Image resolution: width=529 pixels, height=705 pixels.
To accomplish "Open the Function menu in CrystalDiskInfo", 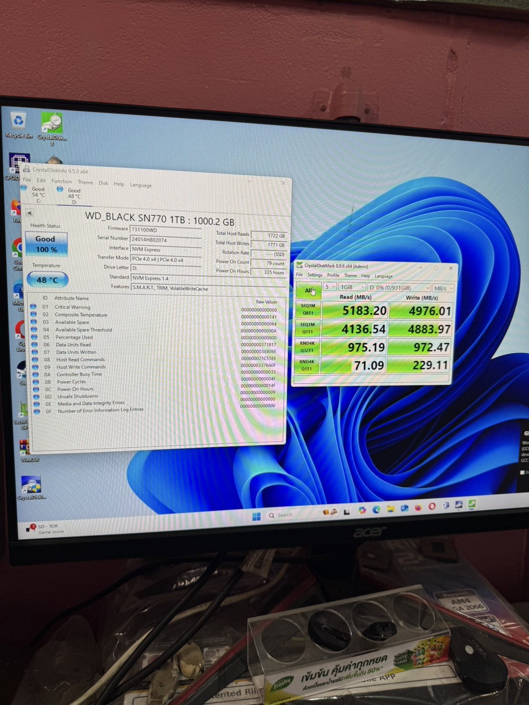I will (62, 181).
